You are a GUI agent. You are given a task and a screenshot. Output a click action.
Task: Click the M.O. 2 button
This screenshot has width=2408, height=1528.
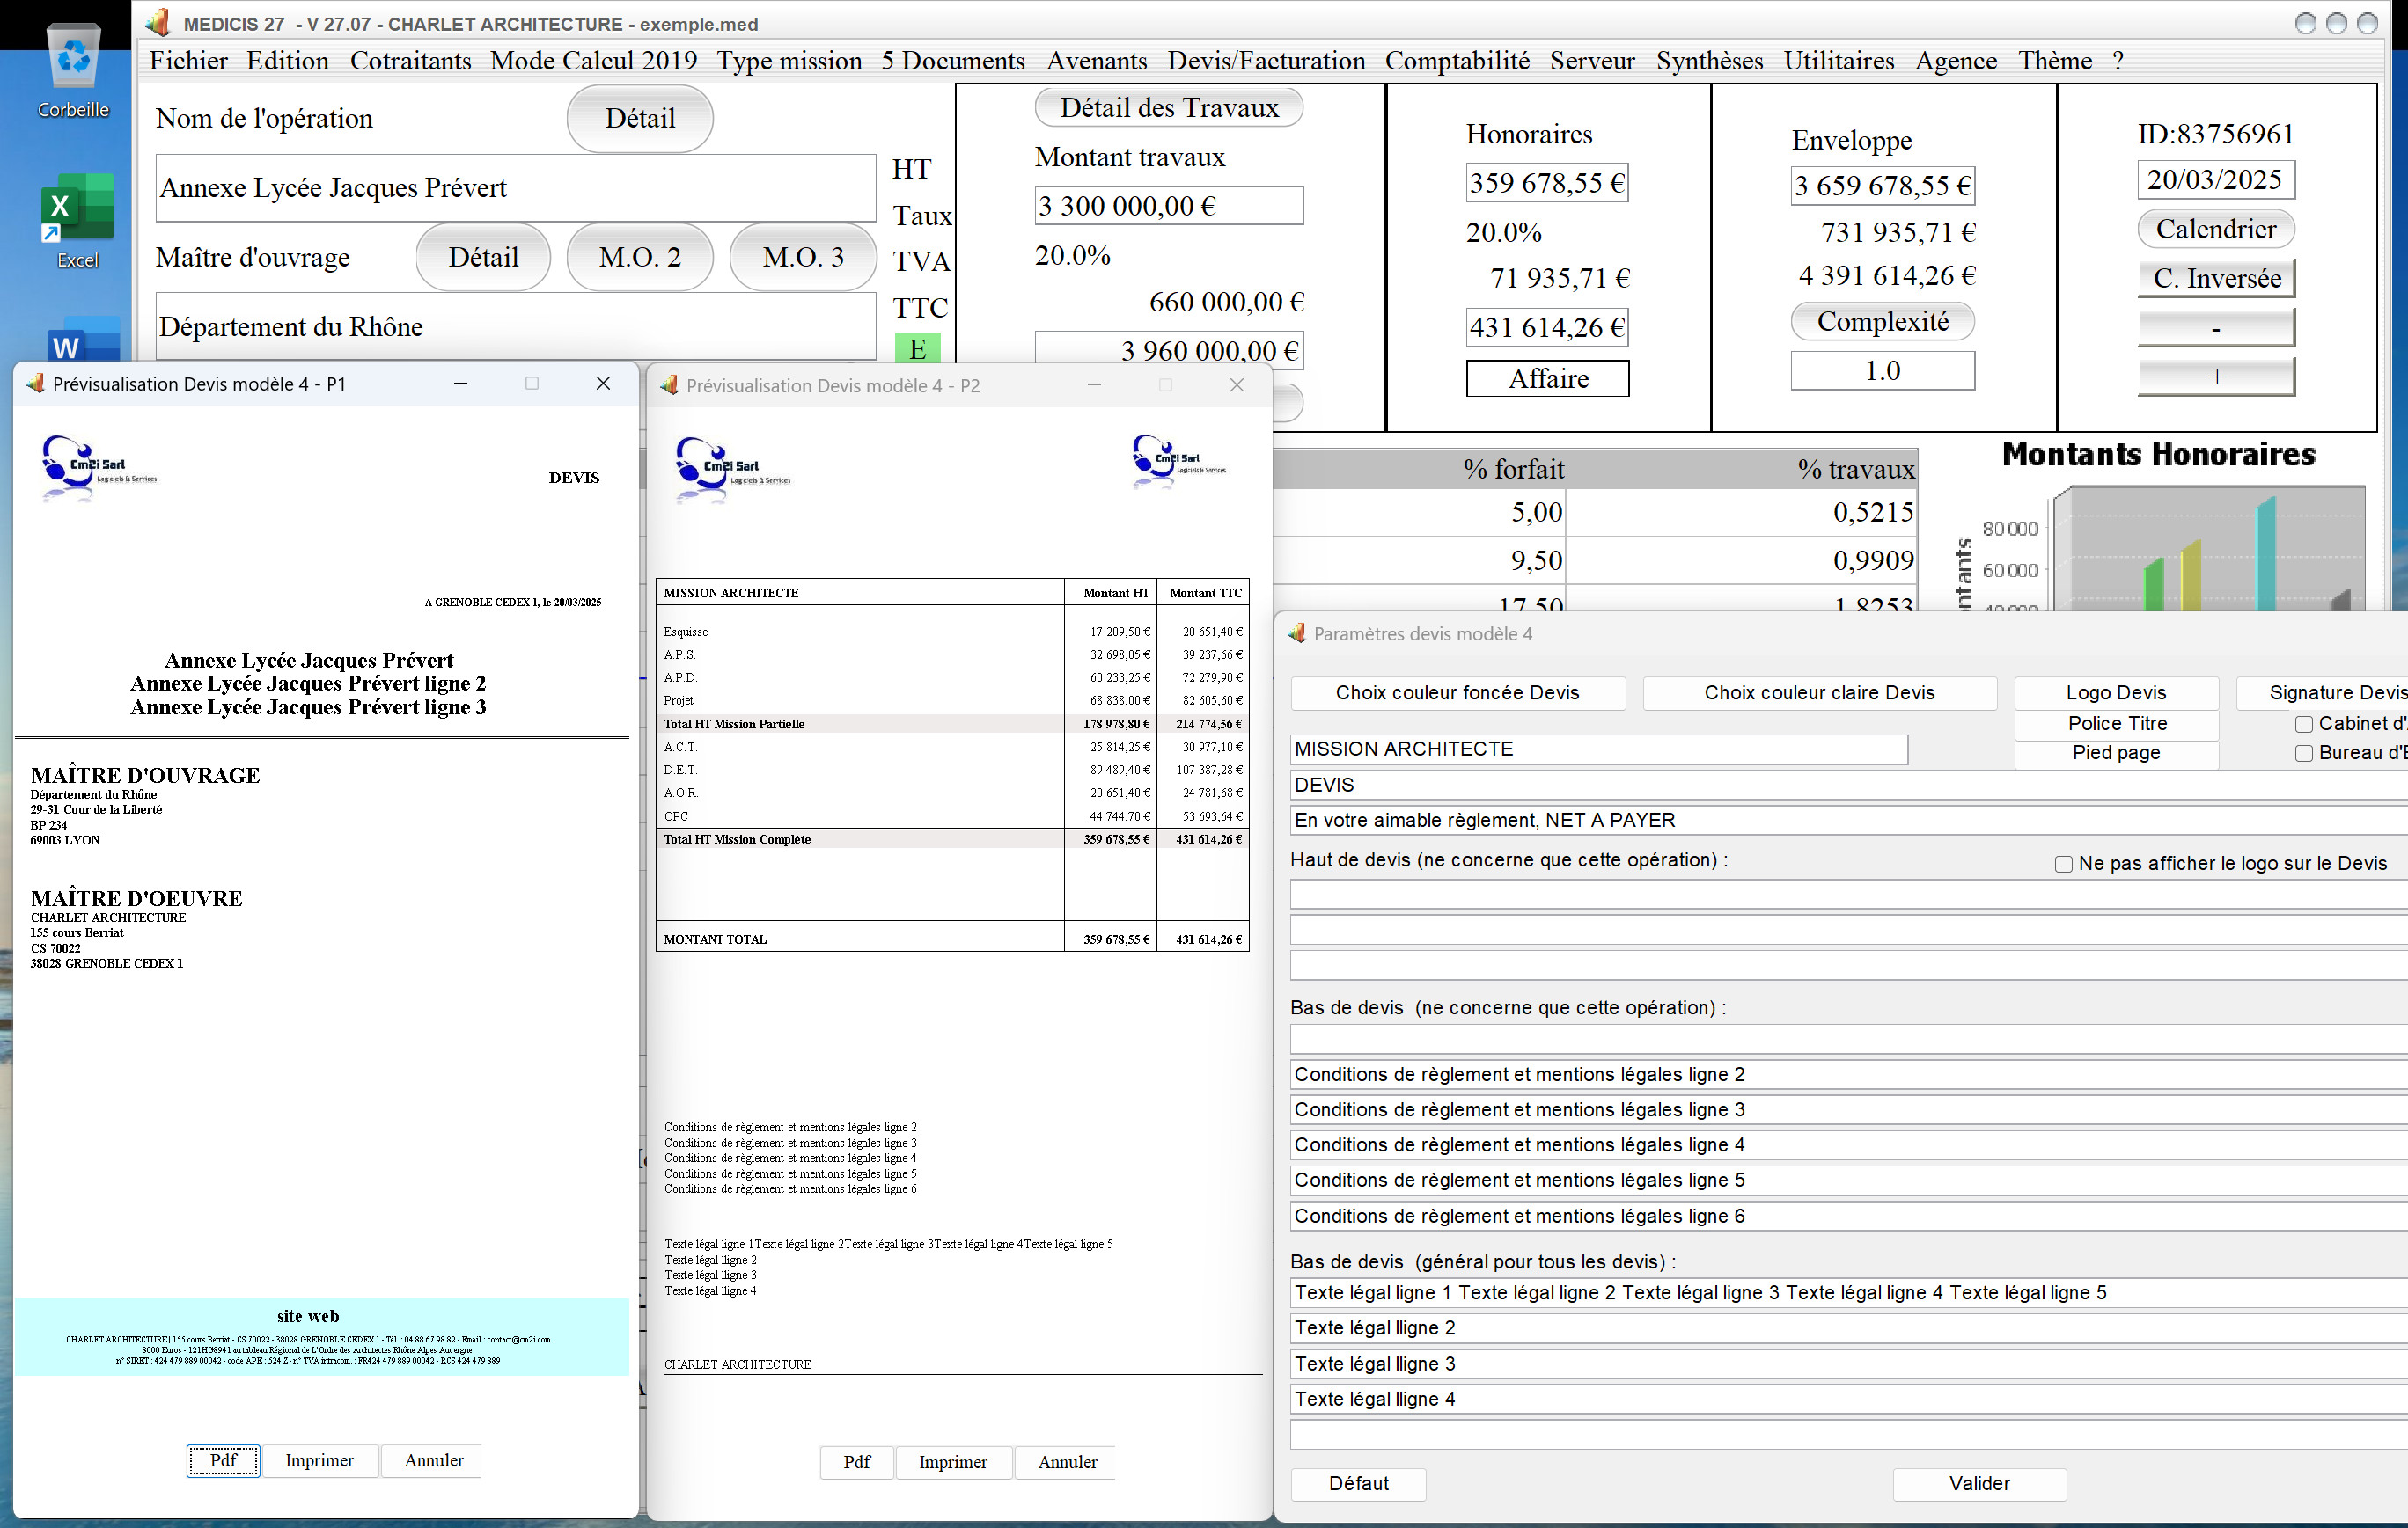click(x=640, y=257)
